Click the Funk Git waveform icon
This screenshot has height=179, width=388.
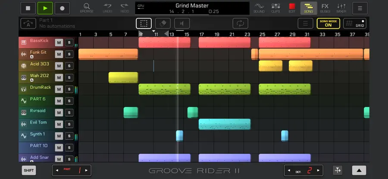24,54
